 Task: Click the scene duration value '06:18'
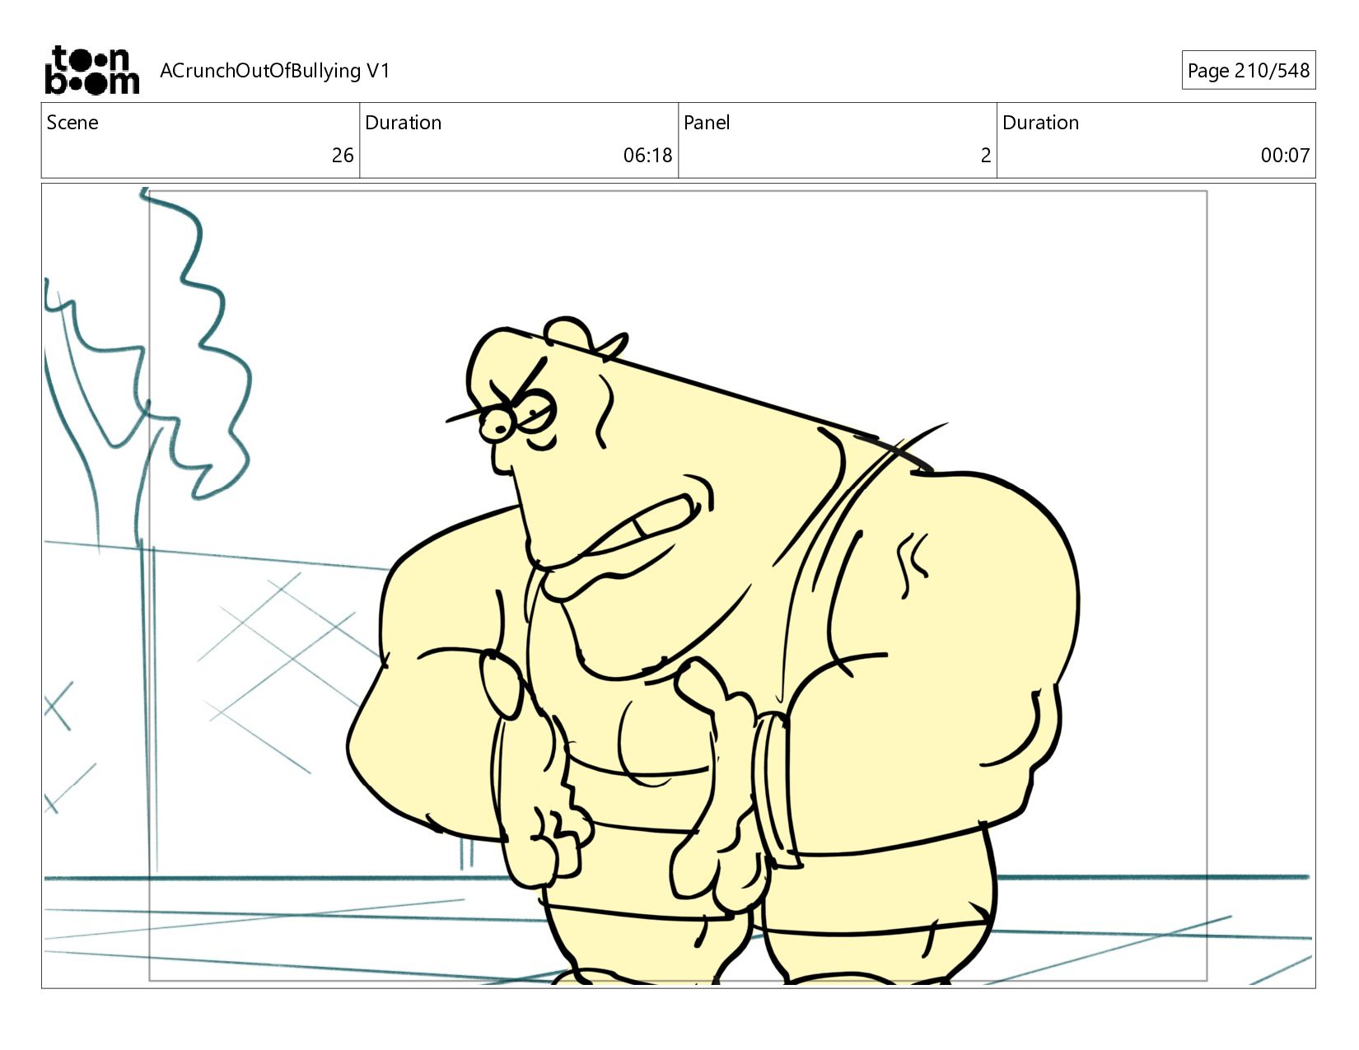pos(647,156)
